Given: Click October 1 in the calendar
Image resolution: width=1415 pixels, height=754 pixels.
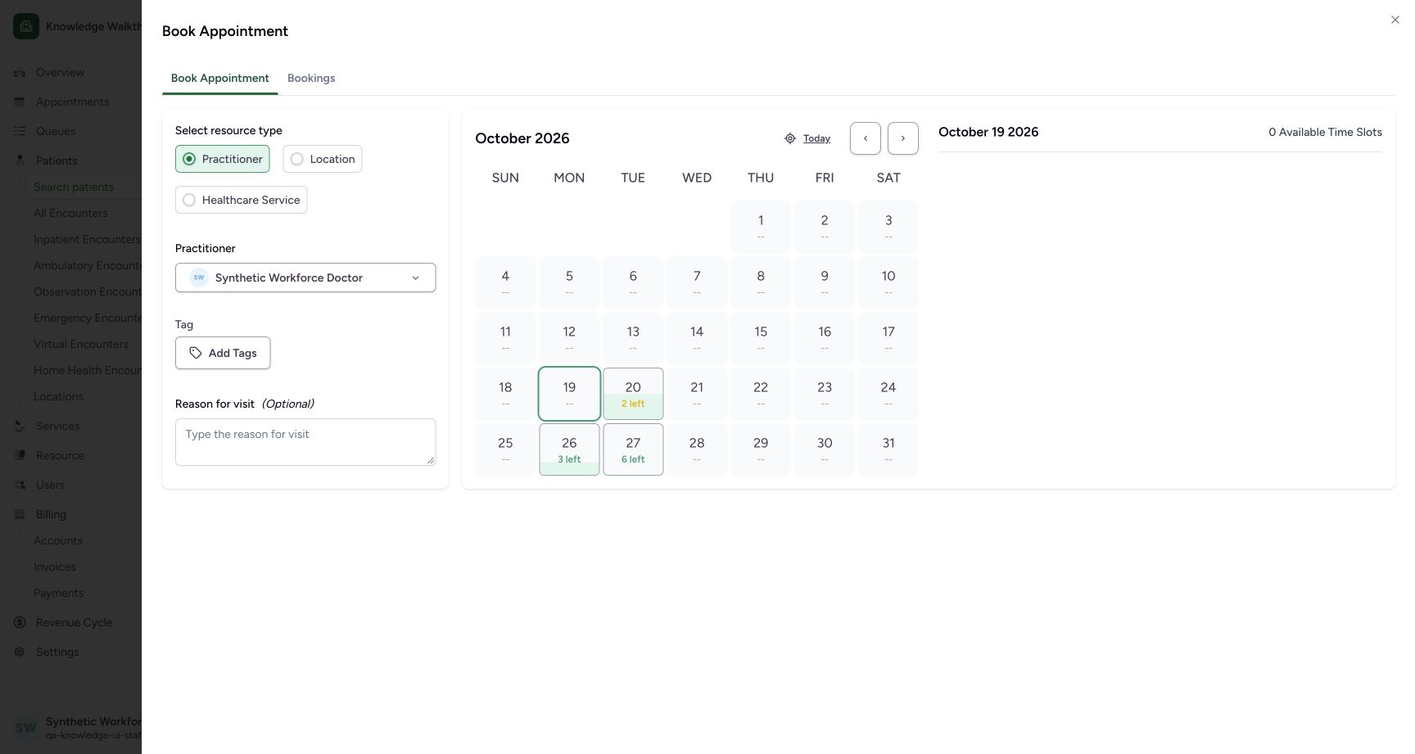Looking at the screenshot, I should pyautogui.click(x=761, y=227).
